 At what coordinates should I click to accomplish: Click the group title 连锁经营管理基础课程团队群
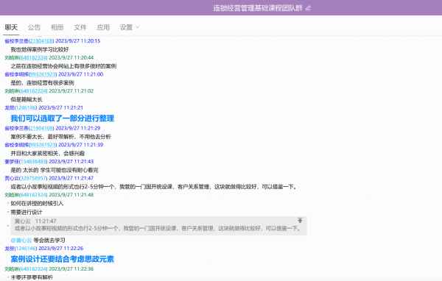point(258,8)
